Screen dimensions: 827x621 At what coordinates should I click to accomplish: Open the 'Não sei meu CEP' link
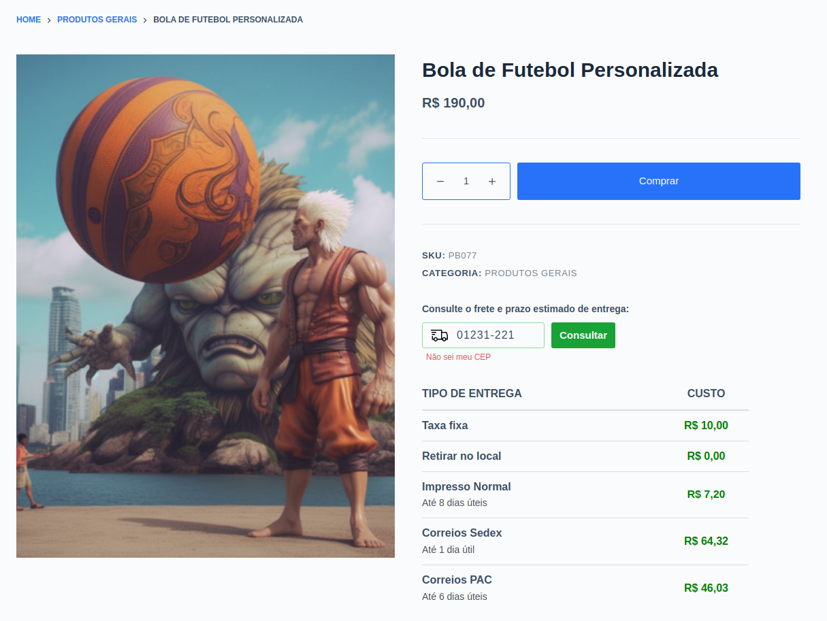pyautogui.click(x=458, y=357)
